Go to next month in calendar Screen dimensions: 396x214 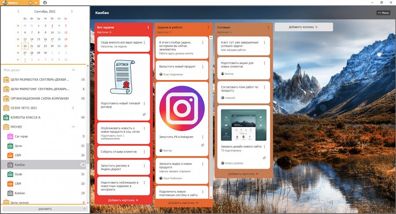tap(73, 11)
